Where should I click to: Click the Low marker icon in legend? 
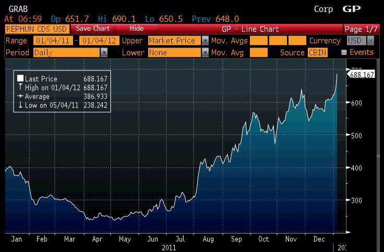[20, 105]
